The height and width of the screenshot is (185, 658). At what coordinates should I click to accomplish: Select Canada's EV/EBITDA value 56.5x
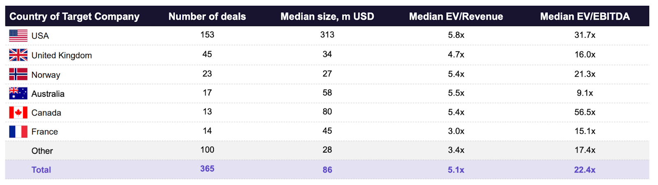pyautogui.click(x=585, y=112)
